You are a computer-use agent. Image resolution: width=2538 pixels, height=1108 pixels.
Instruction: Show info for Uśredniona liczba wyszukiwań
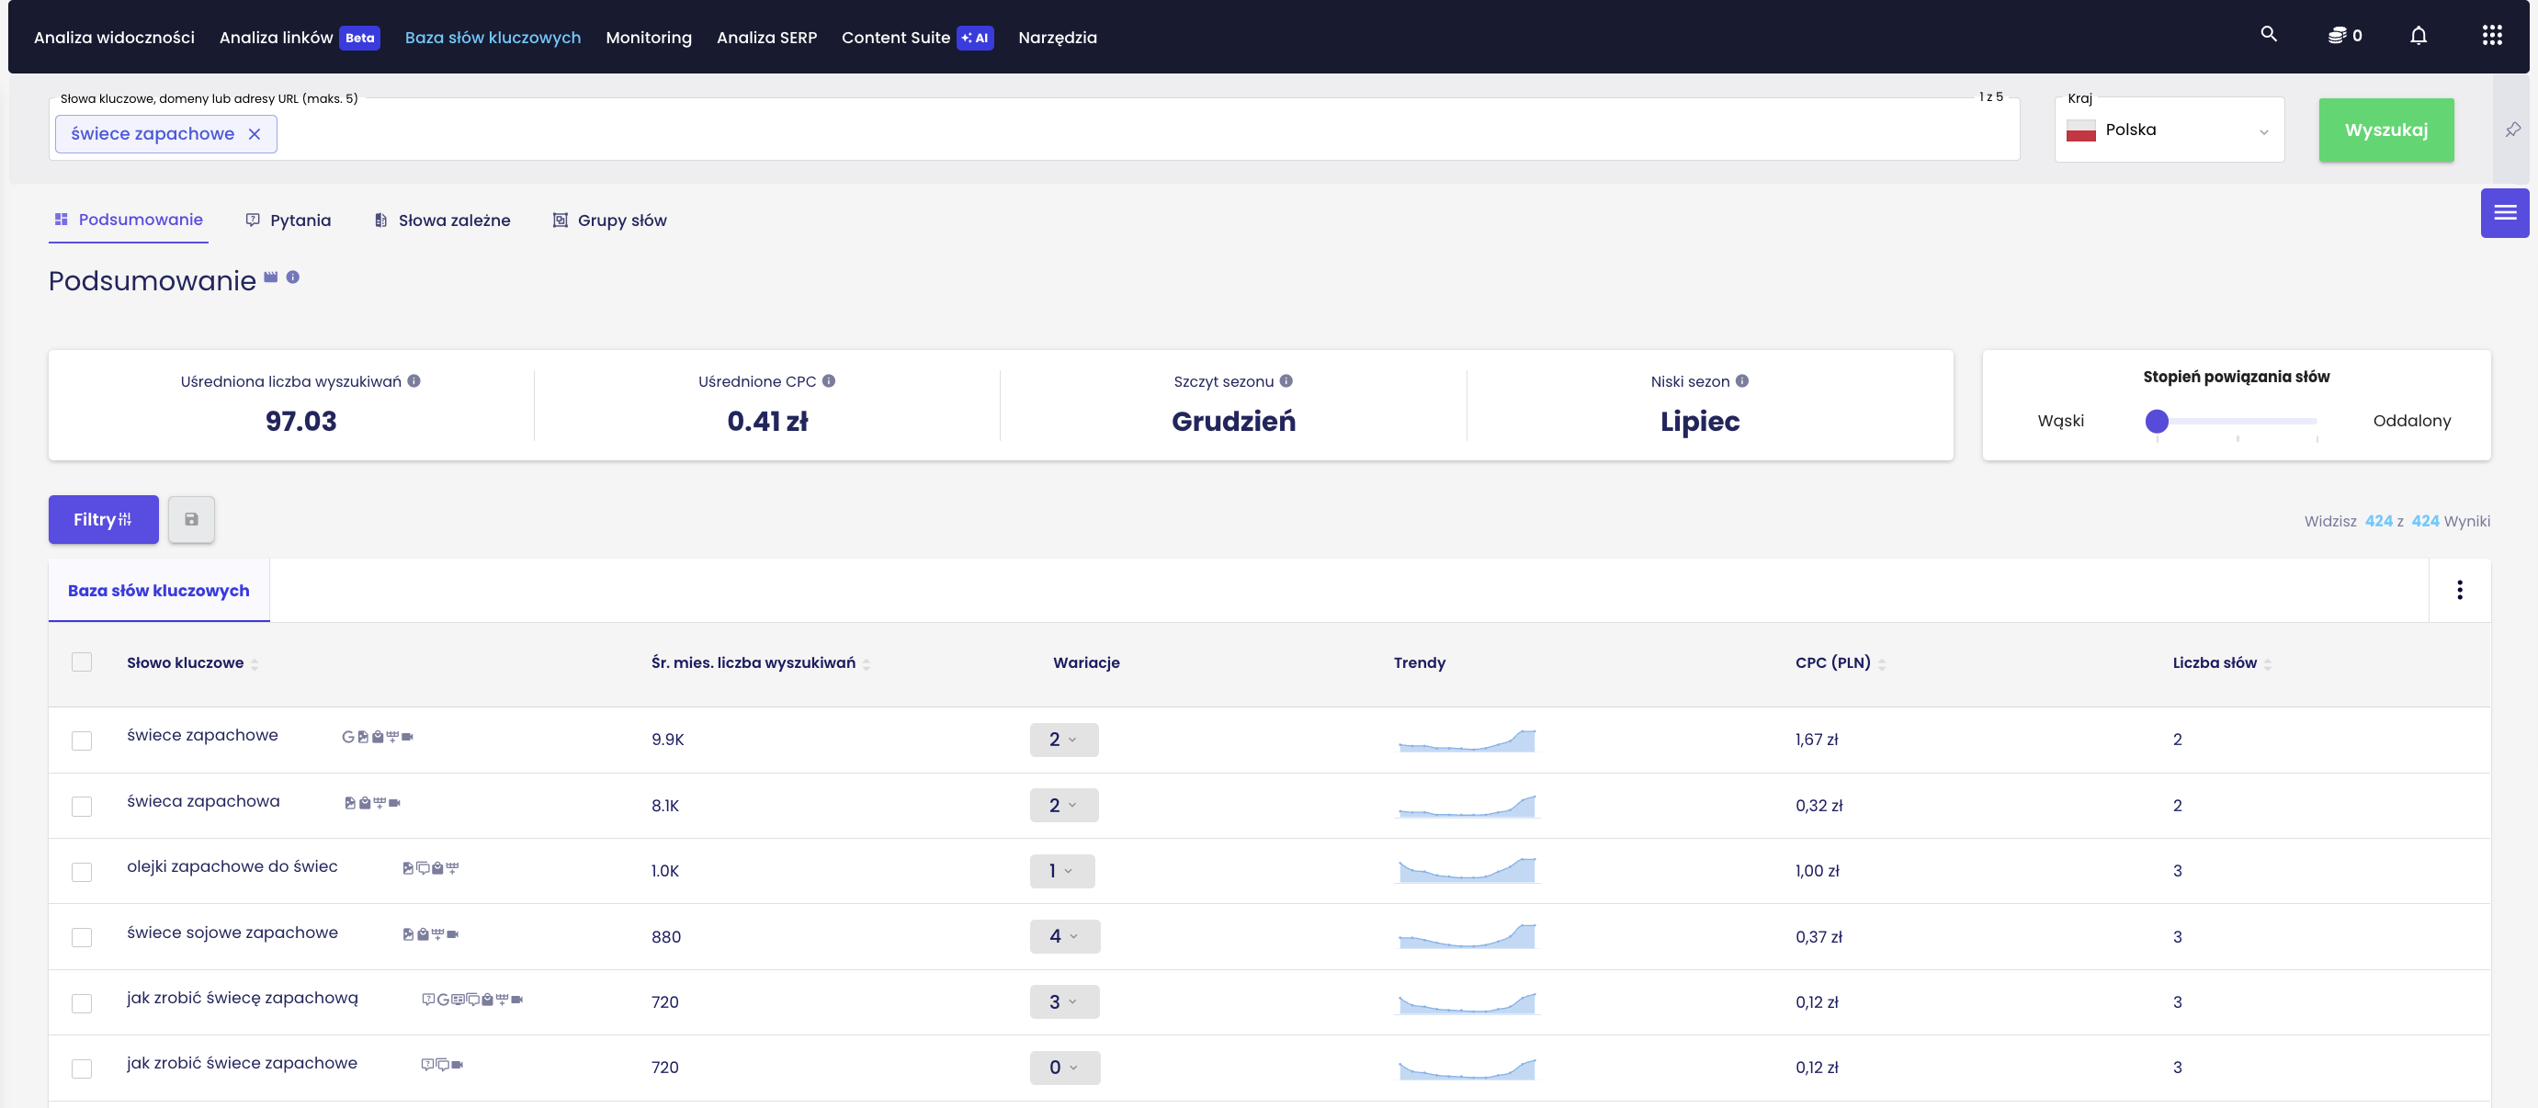(414, 381)
